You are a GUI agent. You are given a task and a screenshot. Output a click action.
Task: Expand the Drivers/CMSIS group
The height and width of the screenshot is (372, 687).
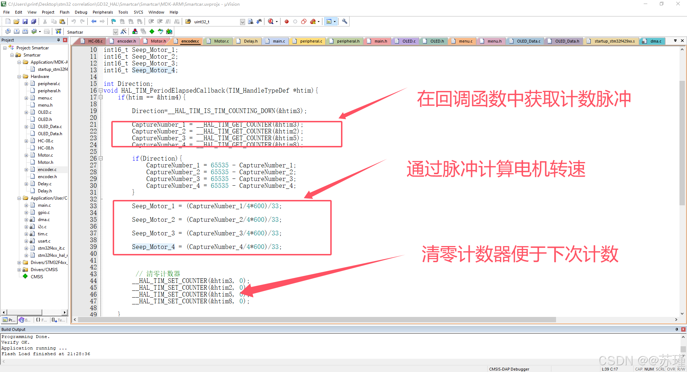[x=19, y=270]
